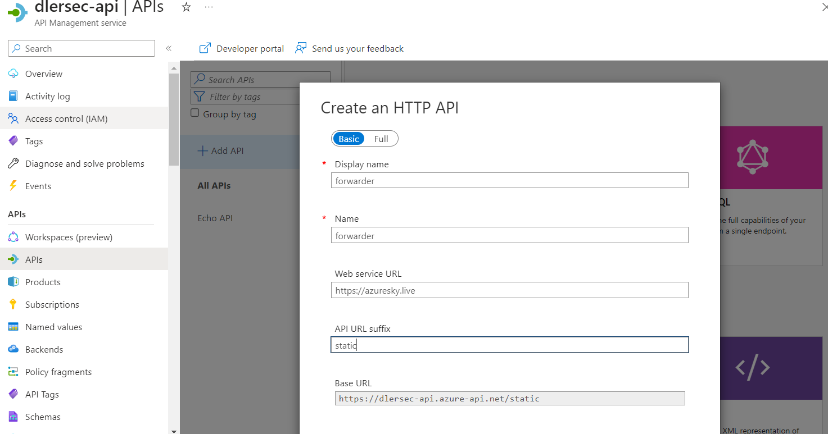The height and width of the screenshot is (434, 828).
Task: Click the sidebar search magnifier icon
Action: point(17,48)
